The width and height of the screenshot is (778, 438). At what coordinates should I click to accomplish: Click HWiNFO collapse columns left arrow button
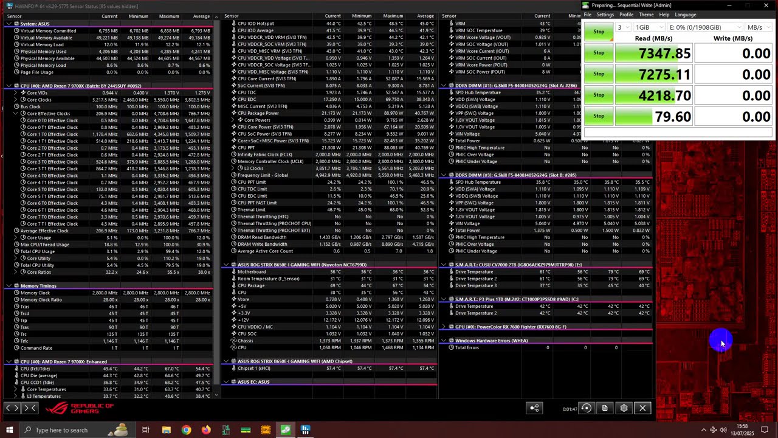[11, 408]
